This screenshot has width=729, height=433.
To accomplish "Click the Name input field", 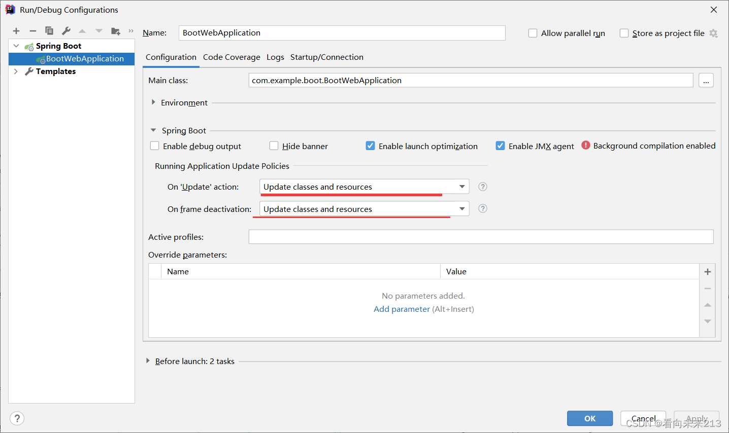I will pyautogui.click(x=342, y=33).
